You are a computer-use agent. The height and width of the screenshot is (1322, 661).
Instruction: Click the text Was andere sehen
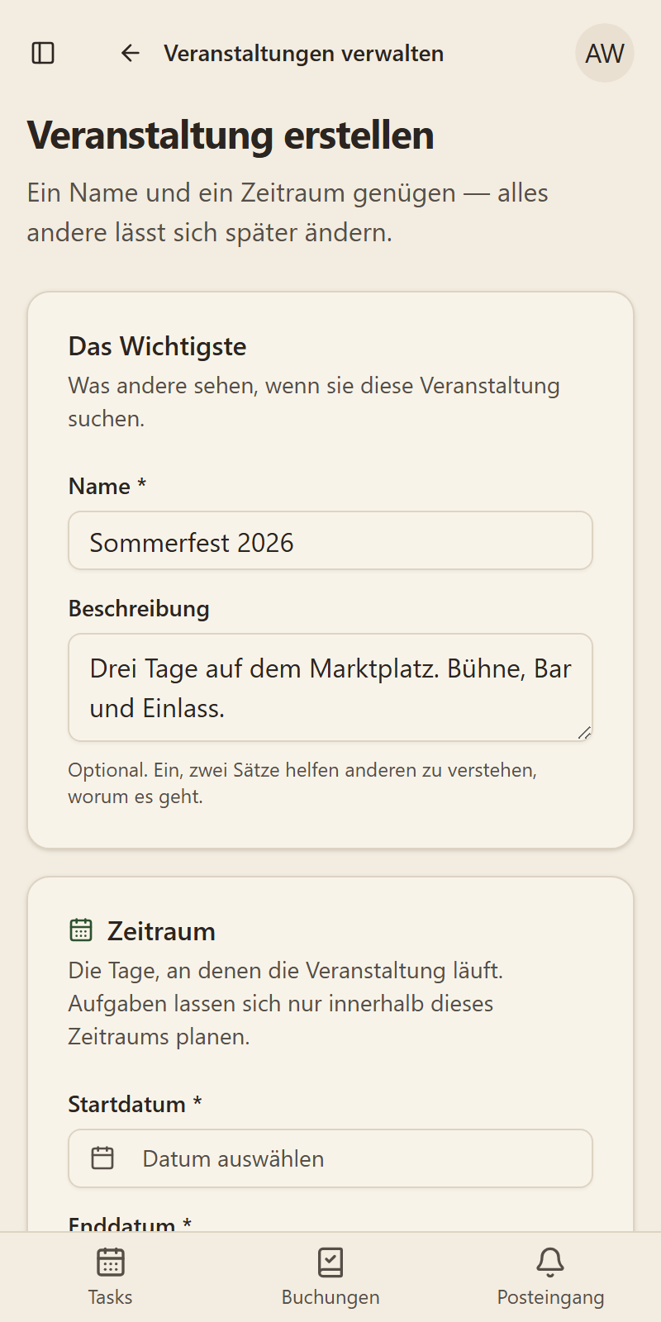(x=314, y=402)
